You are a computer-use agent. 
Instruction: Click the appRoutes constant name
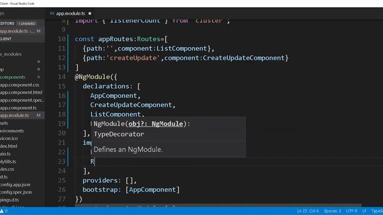coord(115,39)
